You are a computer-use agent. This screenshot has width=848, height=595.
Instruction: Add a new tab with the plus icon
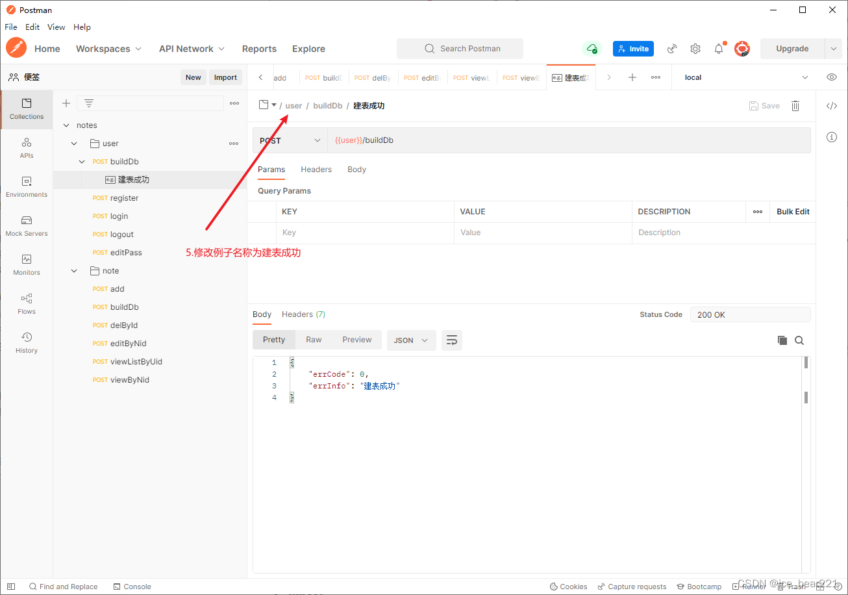[x=632, y=77]
